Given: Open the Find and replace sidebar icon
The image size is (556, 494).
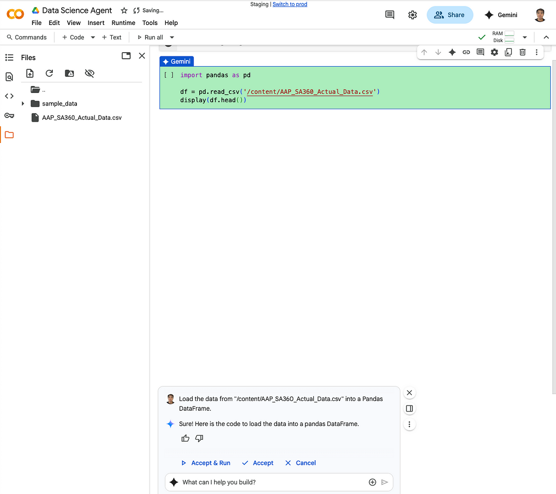Looking at the screenshot, I should pos(9,77).
